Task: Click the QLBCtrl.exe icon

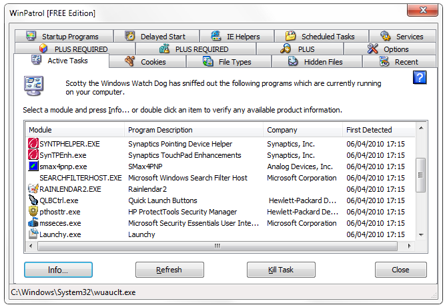Action: point(33,200)
